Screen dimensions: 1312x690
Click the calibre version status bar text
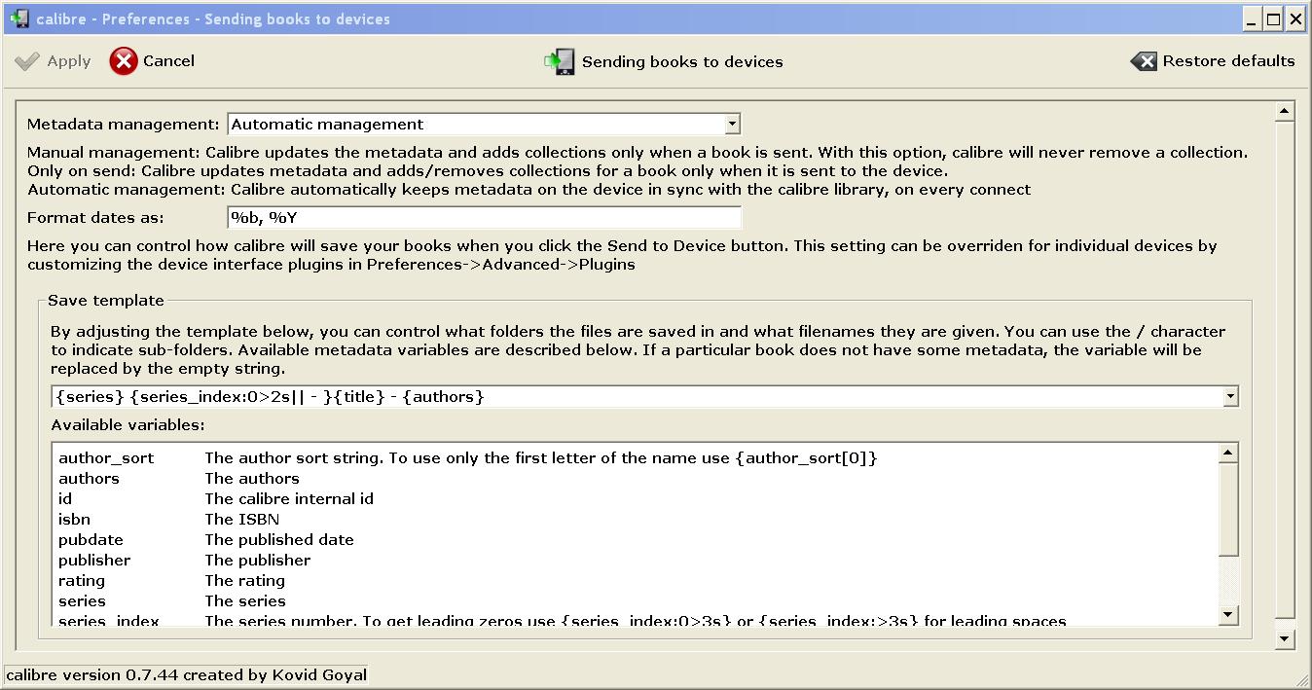coord(187,674)
